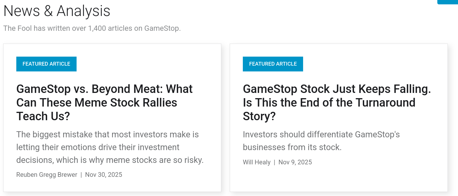Click the word 'GameStop' in the subtitle line

point(162,28)
